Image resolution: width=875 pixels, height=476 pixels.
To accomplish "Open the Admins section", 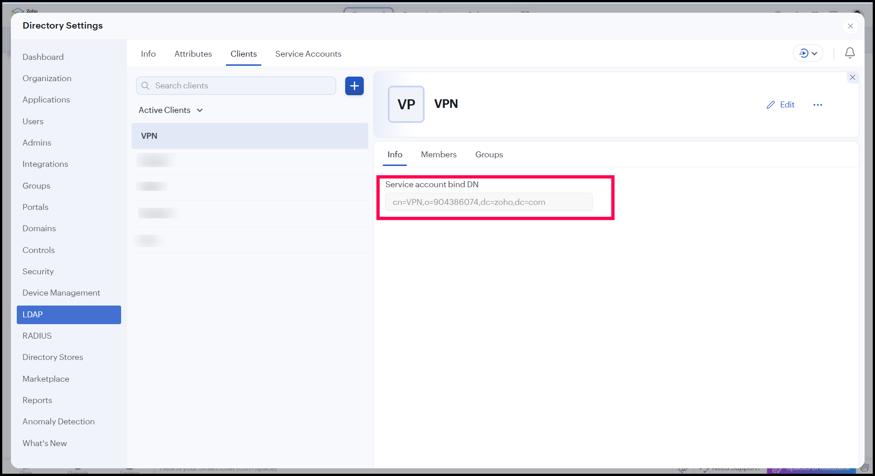I will [37, 143].
